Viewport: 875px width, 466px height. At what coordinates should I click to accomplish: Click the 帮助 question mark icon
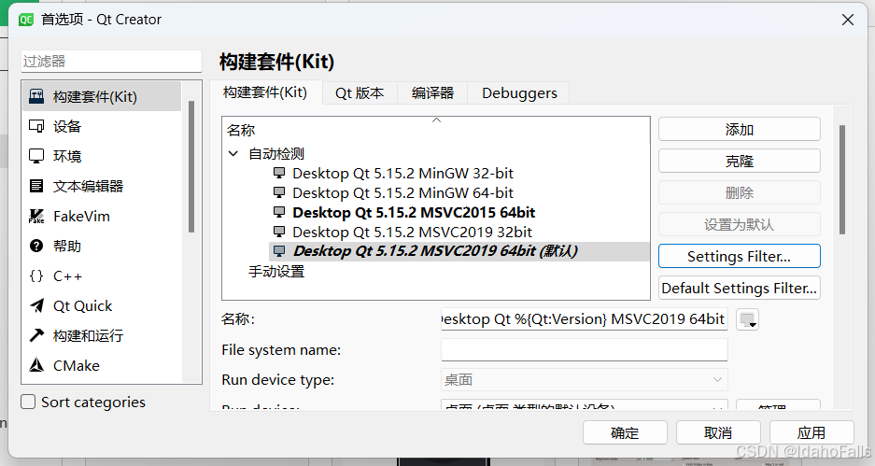[36, 246]
